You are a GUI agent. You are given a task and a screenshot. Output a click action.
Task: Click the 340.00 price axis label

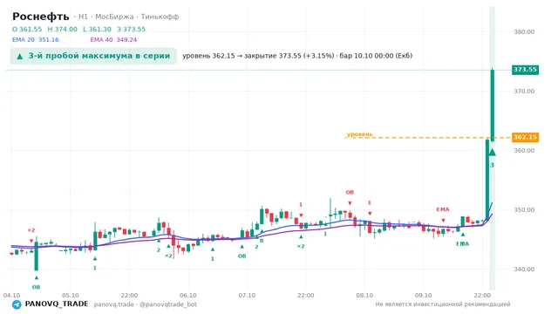pyautogui.click(x=524, y=270)
